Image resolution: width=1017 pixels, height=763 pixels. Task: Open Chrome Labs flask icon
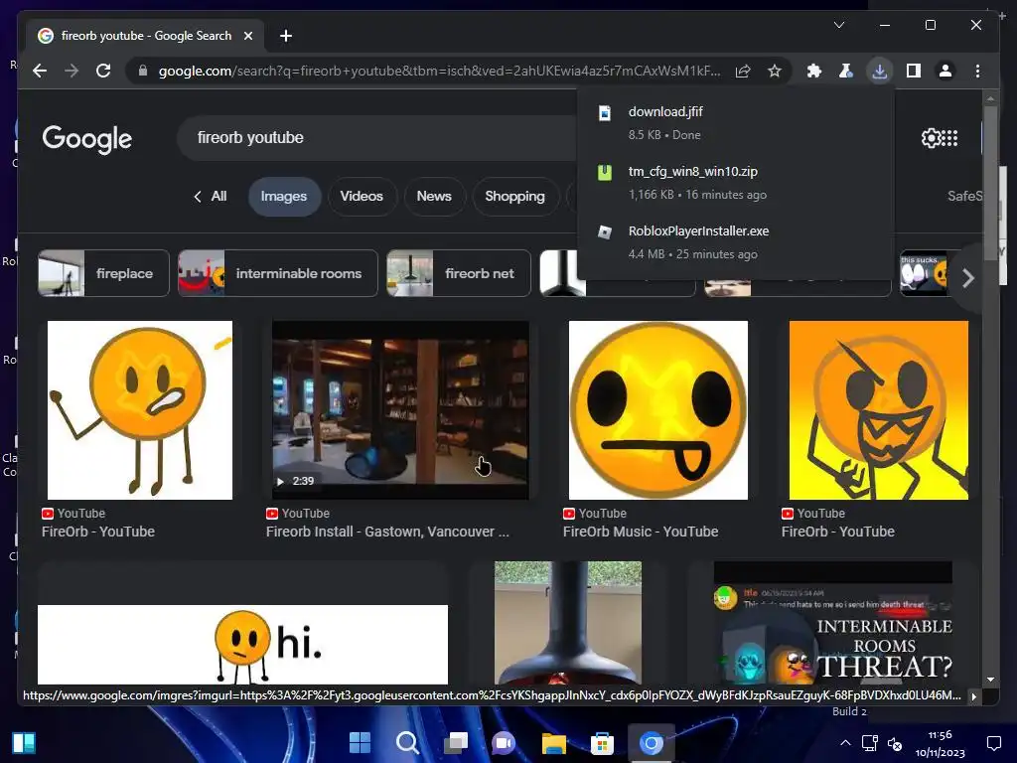coord(846,71)
